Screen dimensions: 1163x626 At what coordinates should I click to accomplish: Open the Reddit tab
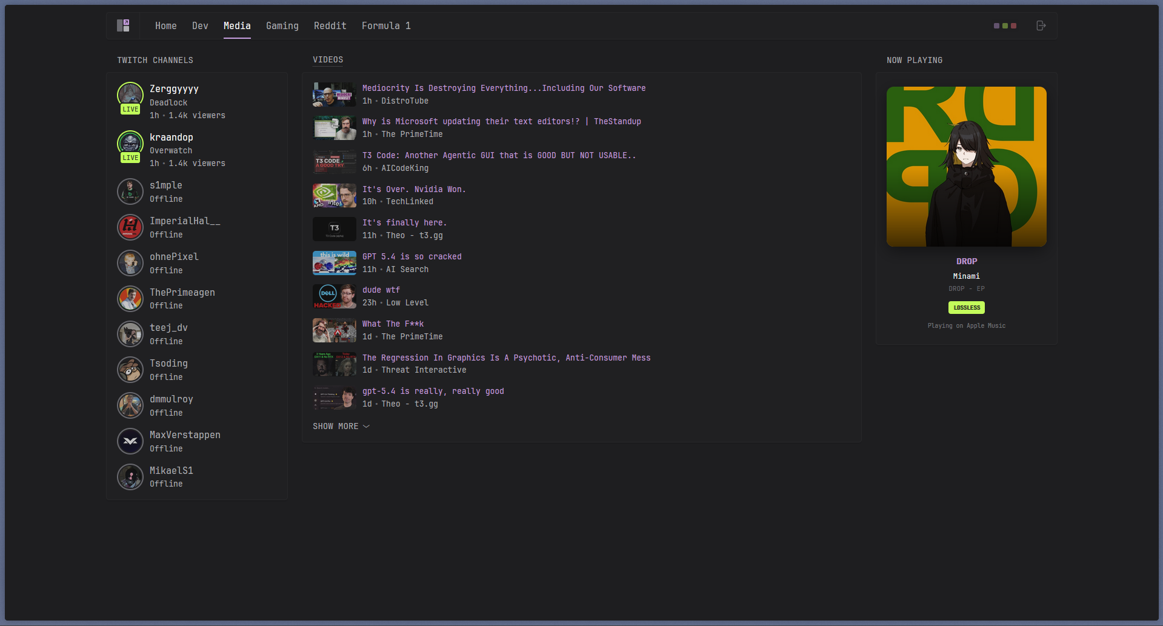(330, 25)
